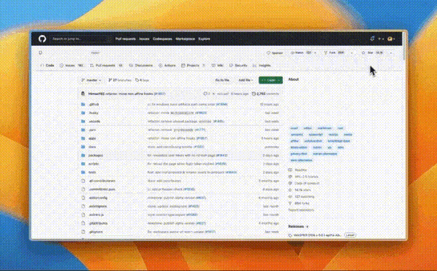
Task: Open the notifications bell icon
Action: [373, 39]
